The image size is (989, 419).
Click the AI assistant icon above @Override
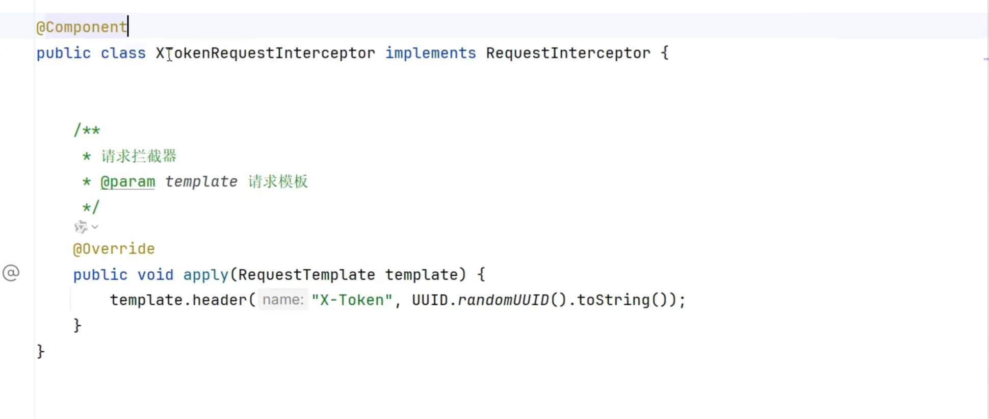click(81, 227)
